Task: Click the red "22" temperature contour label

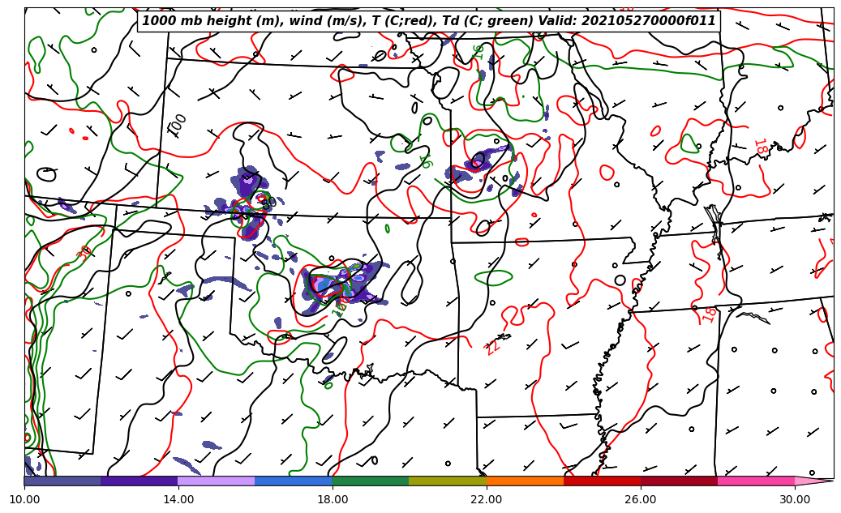Action: [492, 346]
